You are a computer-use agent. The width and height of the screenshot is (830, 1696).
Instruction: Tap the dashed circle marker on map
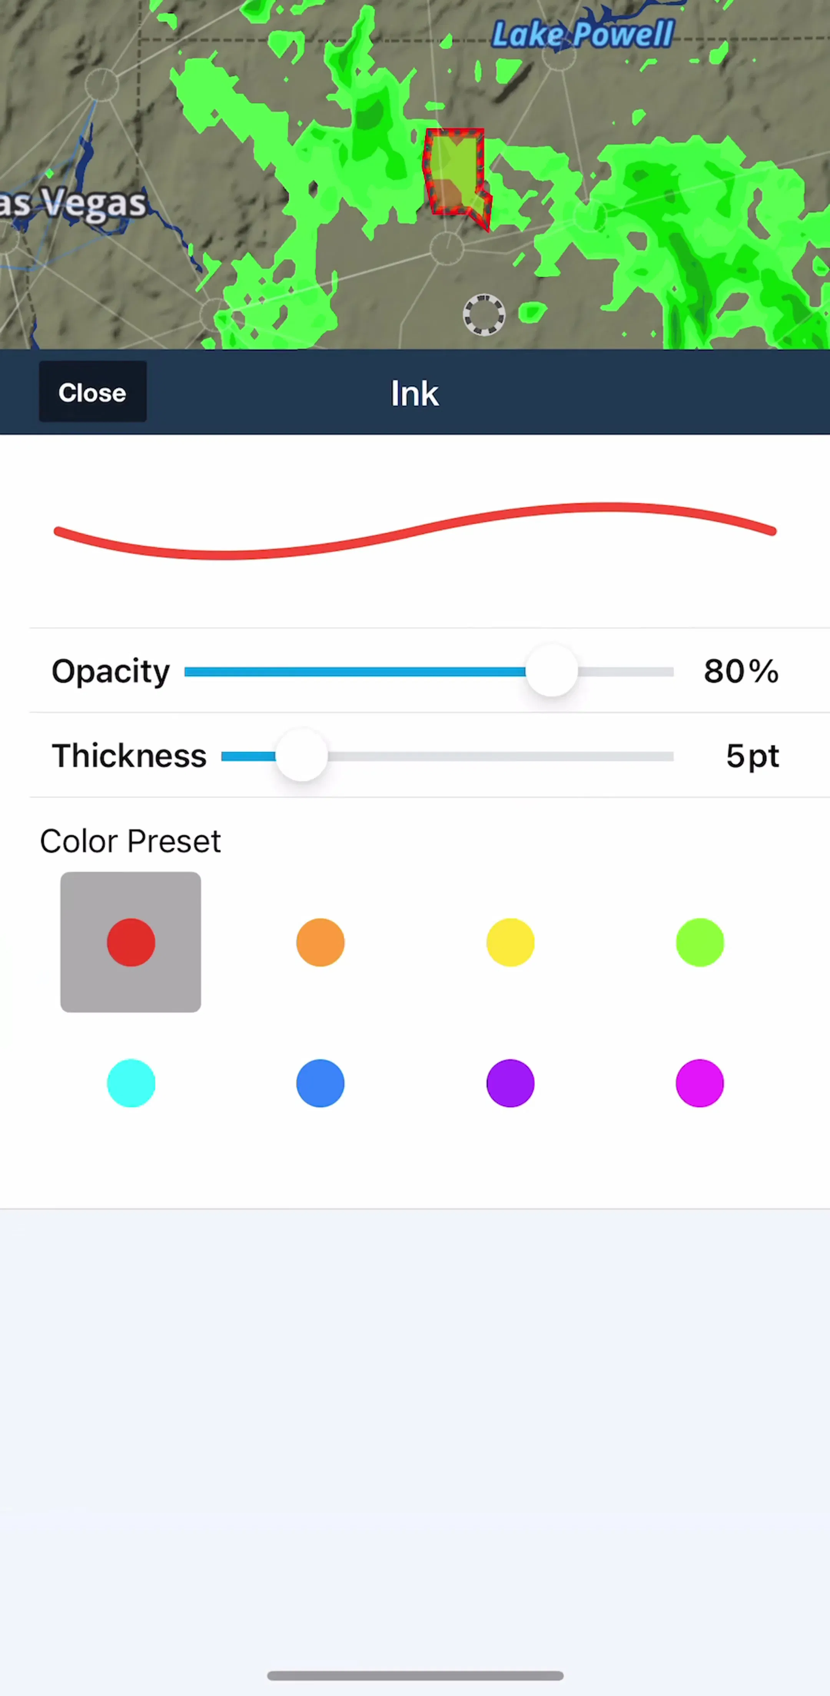click(485, 315)
